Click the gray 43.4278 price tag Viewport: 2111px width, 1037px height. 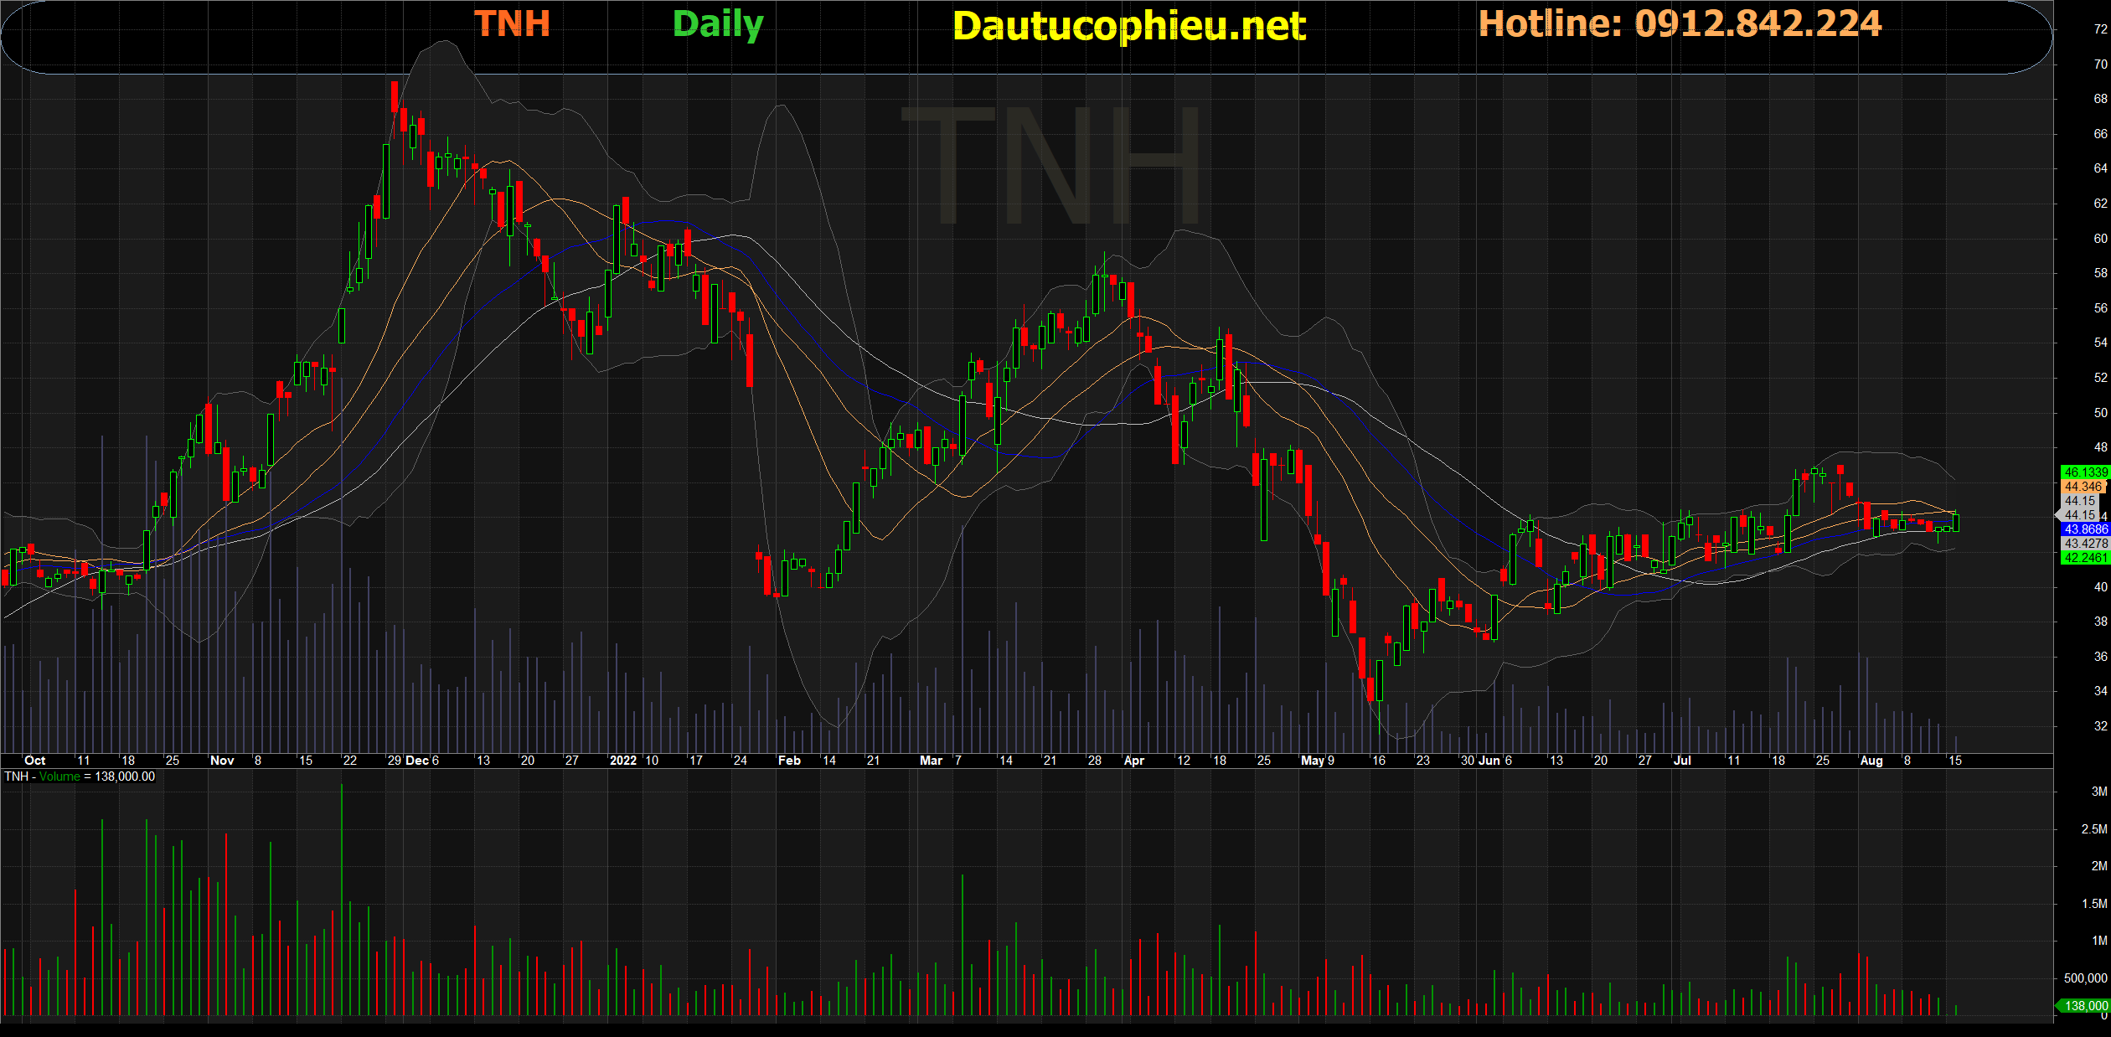tap(2084, 544)
